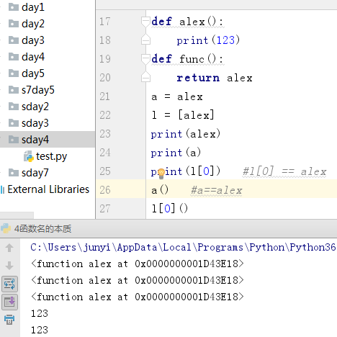Click the down arrow in run console

point(9,266)
